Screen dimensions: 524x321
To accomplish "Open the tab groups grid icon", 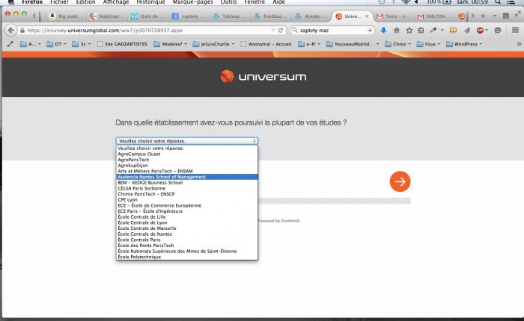I will point(505,16).
